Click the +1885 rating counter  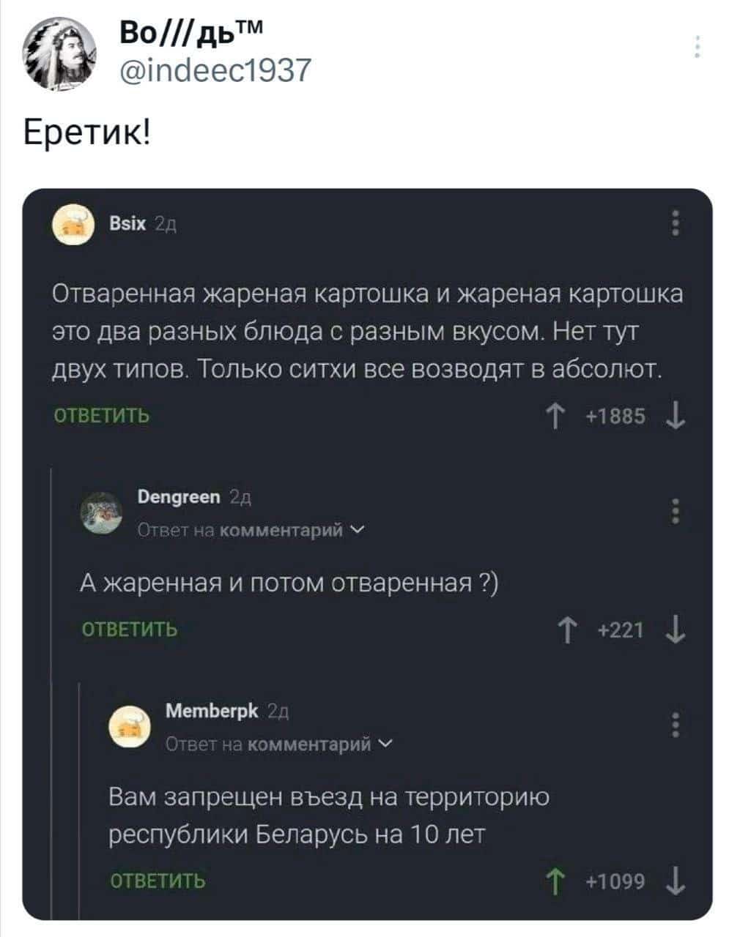coord(615,414)
